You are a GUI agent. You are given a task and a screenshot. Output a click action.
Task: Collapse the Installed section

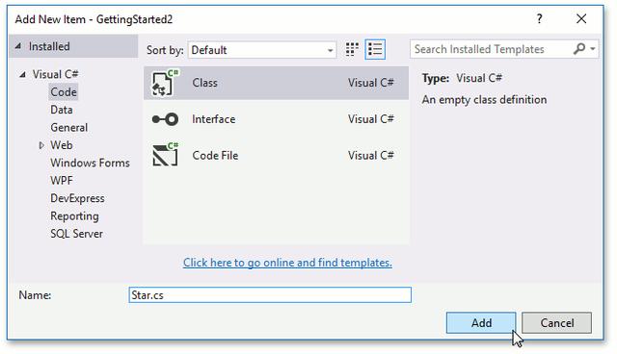[x=17, y=46]
